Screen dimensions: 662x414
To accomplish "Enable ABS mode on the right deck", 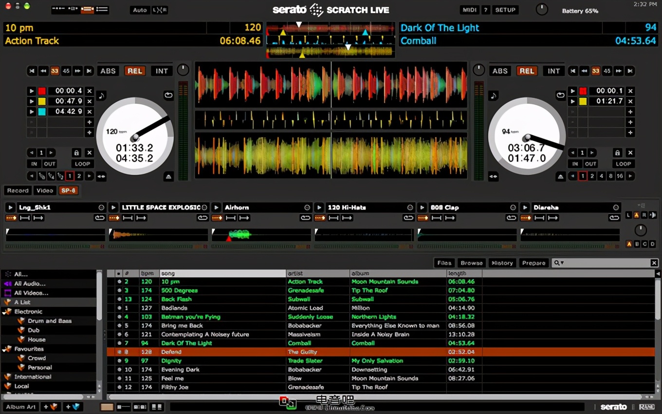I will pos(500,71).
